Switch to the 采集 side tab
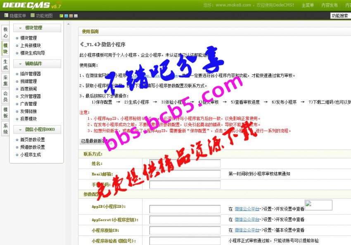This screenshot has height=245, width=351. pos(5,81)
